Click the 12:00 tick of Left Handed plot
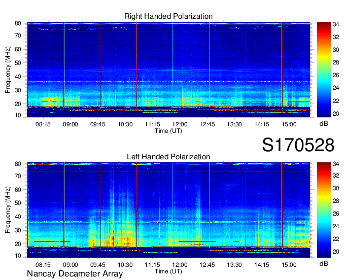345x280 pixels. (x=180, y=265)
